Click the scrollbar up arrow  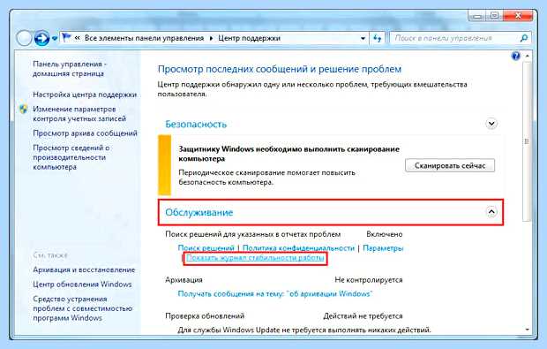click(x=527, y=56)
